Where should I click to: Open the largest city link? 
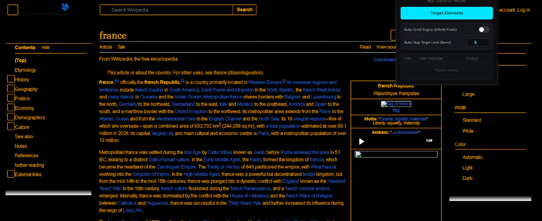point(163,133)
